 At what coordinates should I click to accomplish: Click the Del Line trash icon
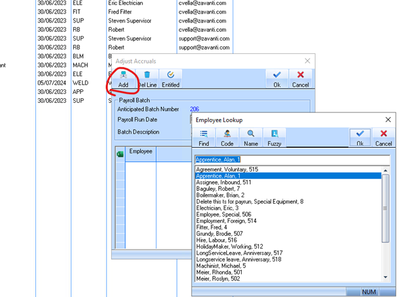click(147, 79)
